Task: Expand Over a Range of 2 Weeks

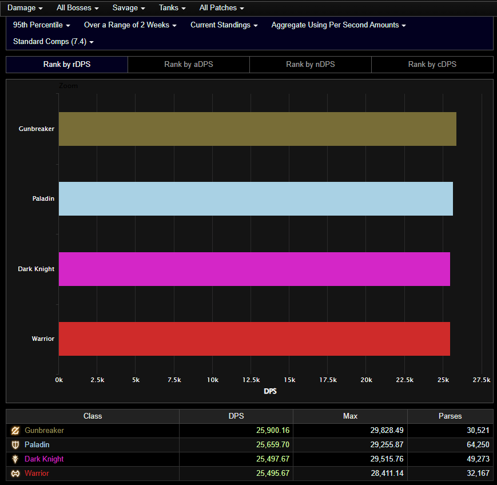Action: (130, 25)
